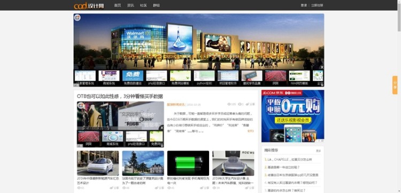Open the OTB也可以如此性感 article title
401x193 pixels.
click(120, 96)
